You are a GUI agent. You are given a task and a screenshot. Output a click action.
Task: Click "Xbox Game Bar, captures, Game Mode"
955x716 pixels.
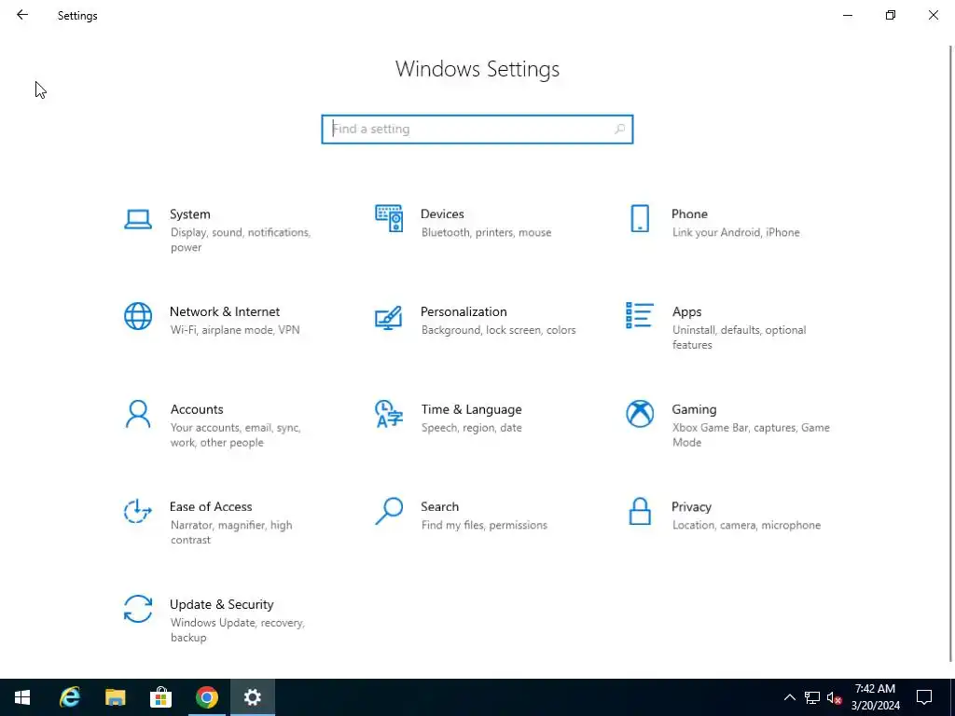751,434
